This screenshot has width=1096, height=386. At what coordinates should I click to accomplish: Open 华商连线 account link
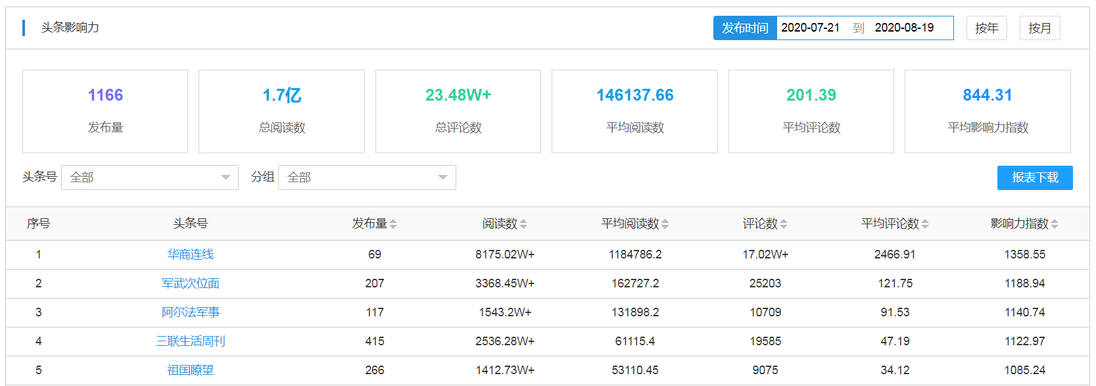190,254
